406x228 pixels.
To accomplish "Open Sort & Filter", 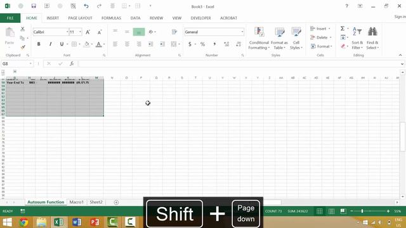I will tap(357, 38).
